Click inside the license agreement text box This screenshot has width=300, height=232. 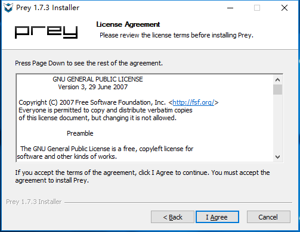tap(144, 118)
